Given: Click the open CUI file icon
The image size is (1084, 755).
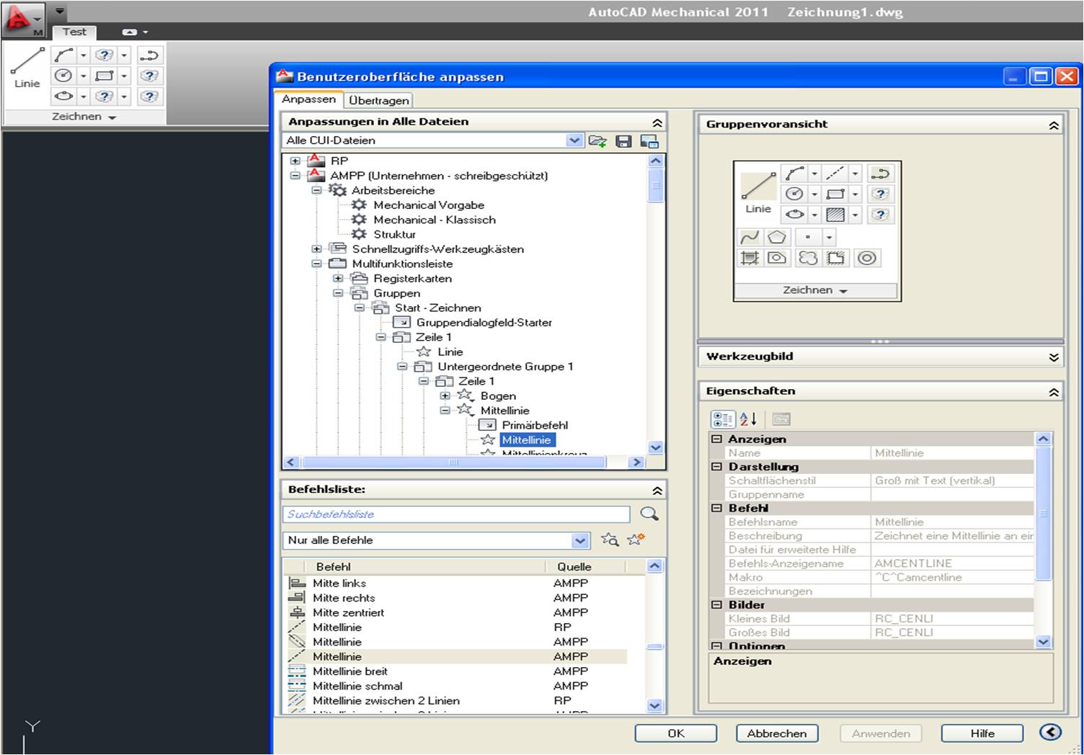Looking at the screenshot, I should coord(597,141).
